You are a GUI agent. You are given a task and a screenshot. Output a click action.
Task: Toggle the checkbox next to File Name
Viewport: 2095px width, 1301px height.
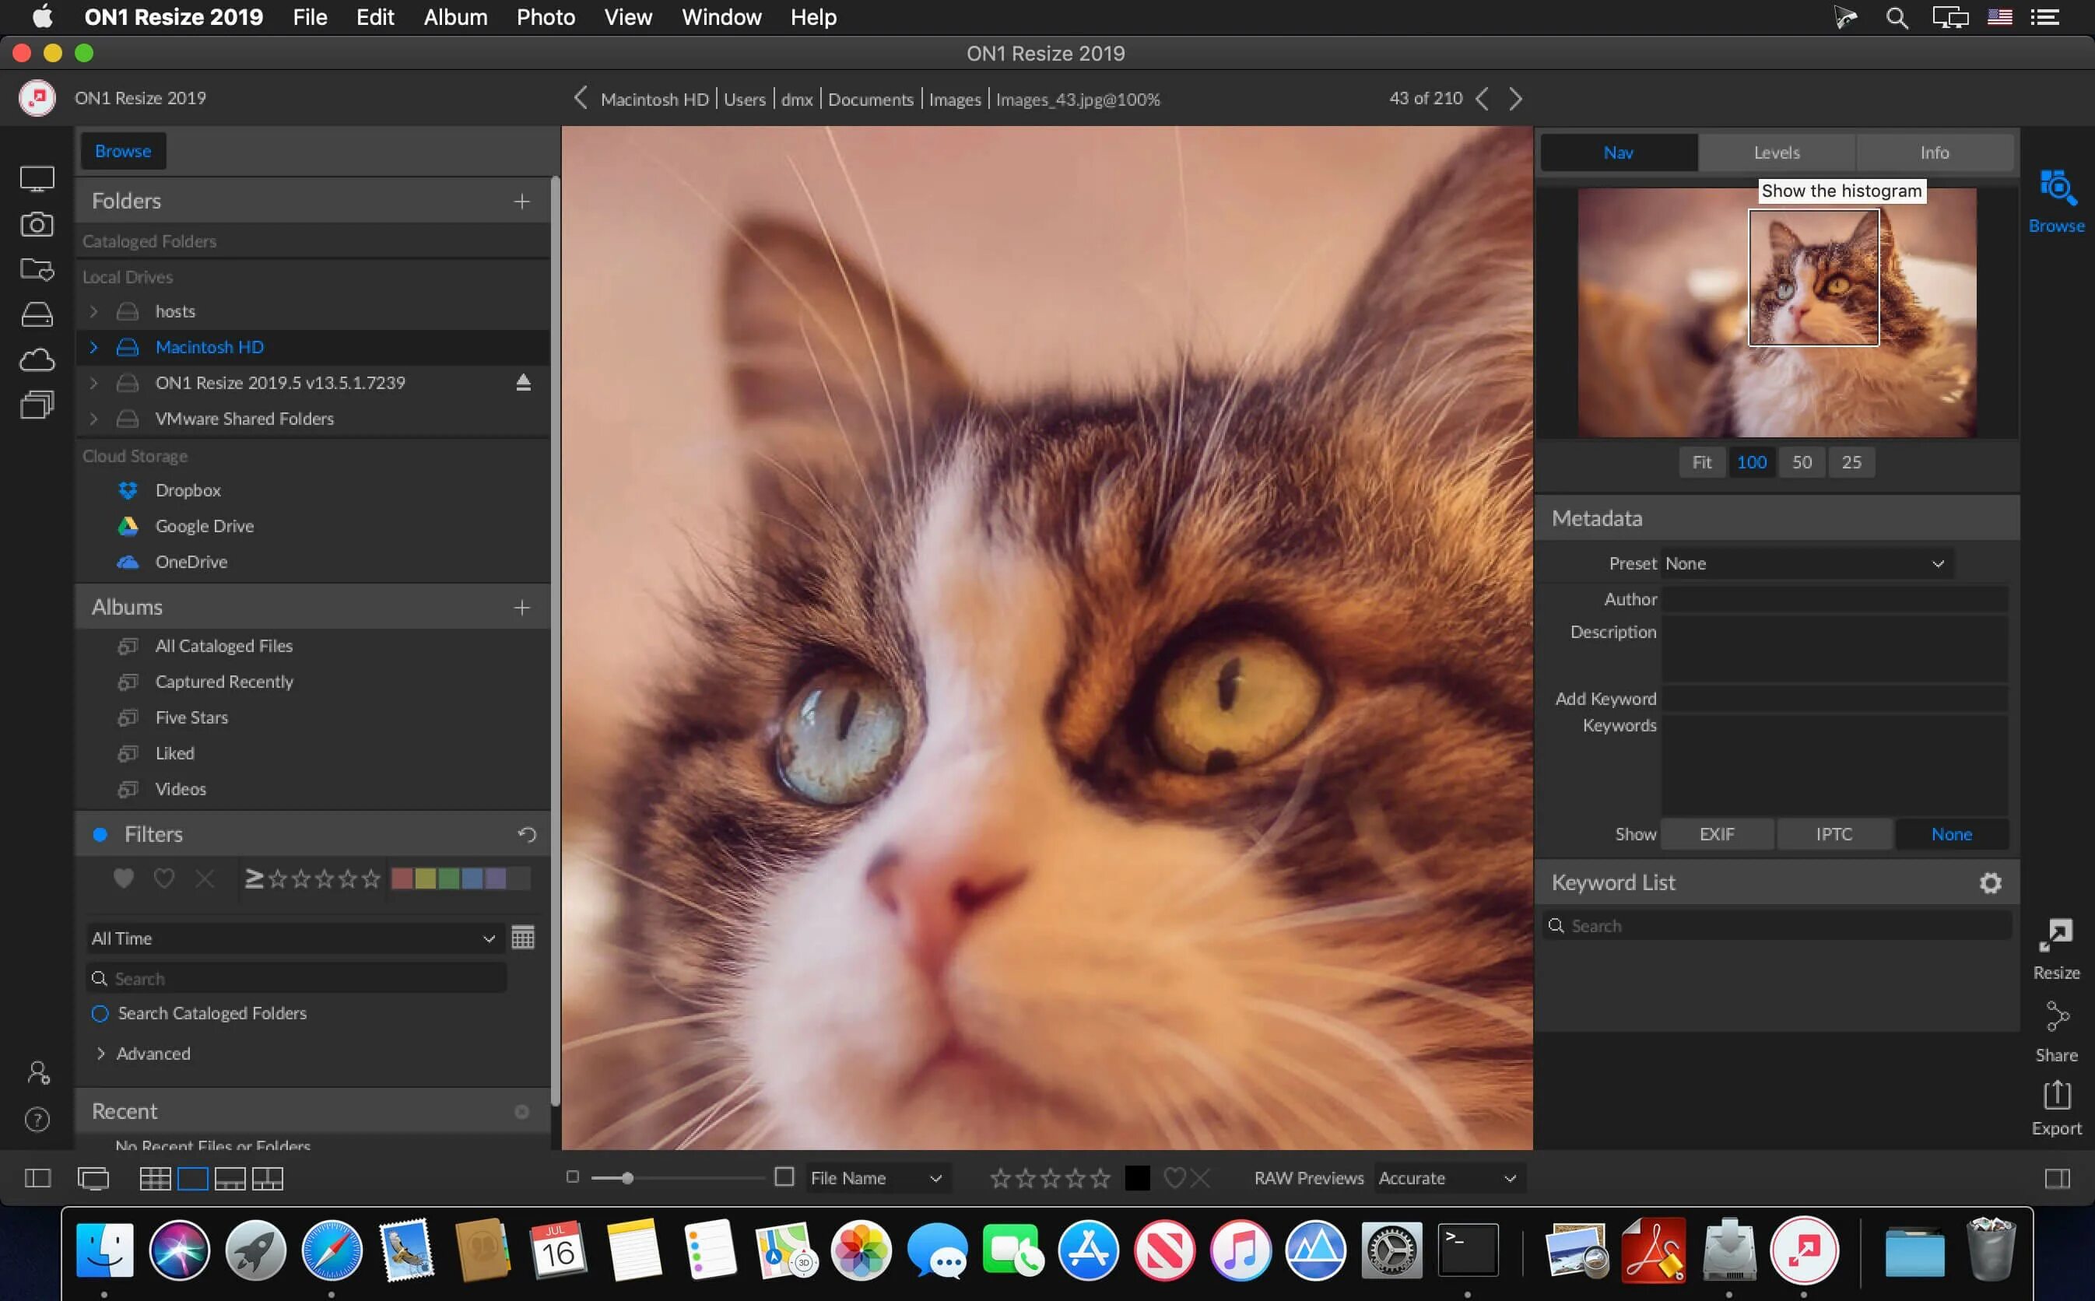coord(784,1177)
